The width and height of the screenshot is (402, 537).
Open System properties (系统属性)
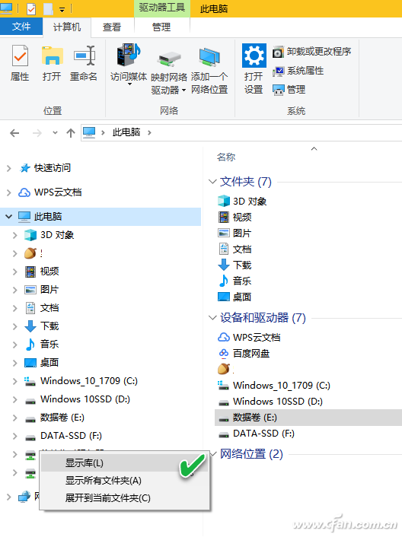pos(298,71)
